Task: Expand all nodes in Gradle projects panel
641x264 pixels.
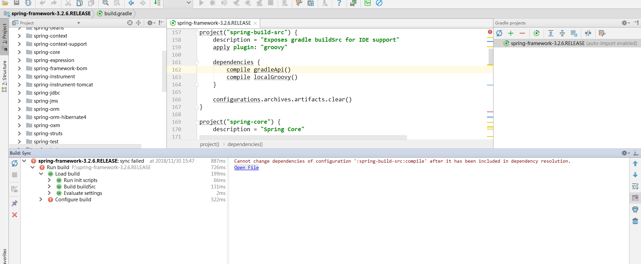Action: [x=551, y=33]
